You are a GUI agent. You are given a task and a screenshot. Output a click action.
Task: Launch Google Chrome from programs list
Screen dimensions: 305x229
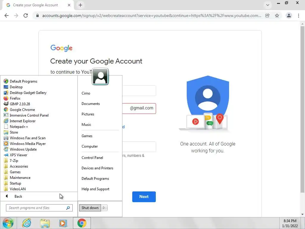click(19, 109)
